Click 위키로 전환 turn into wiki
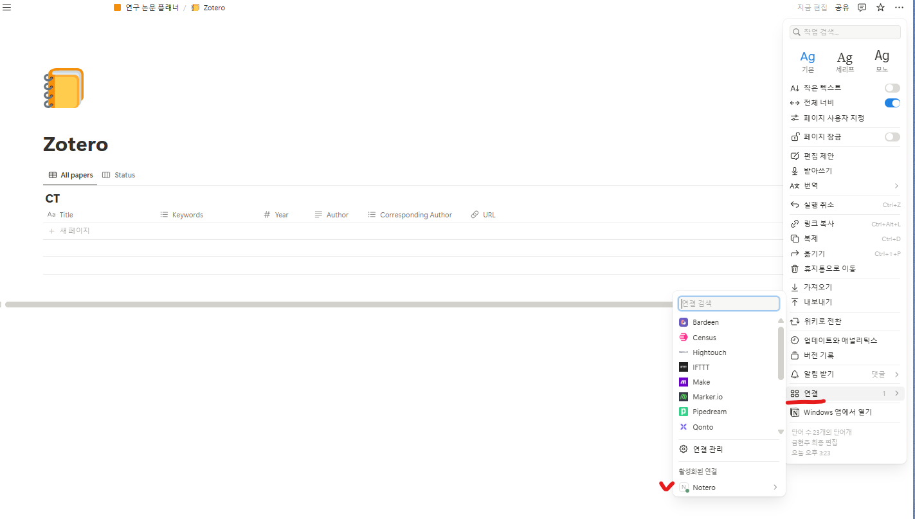Image resolution: width=915 pixels, height=519 pixels. 845,322
